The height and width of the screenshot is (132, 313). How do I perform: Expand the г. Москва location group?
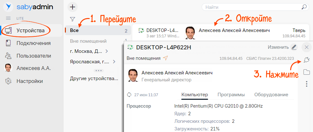[107, 51]
